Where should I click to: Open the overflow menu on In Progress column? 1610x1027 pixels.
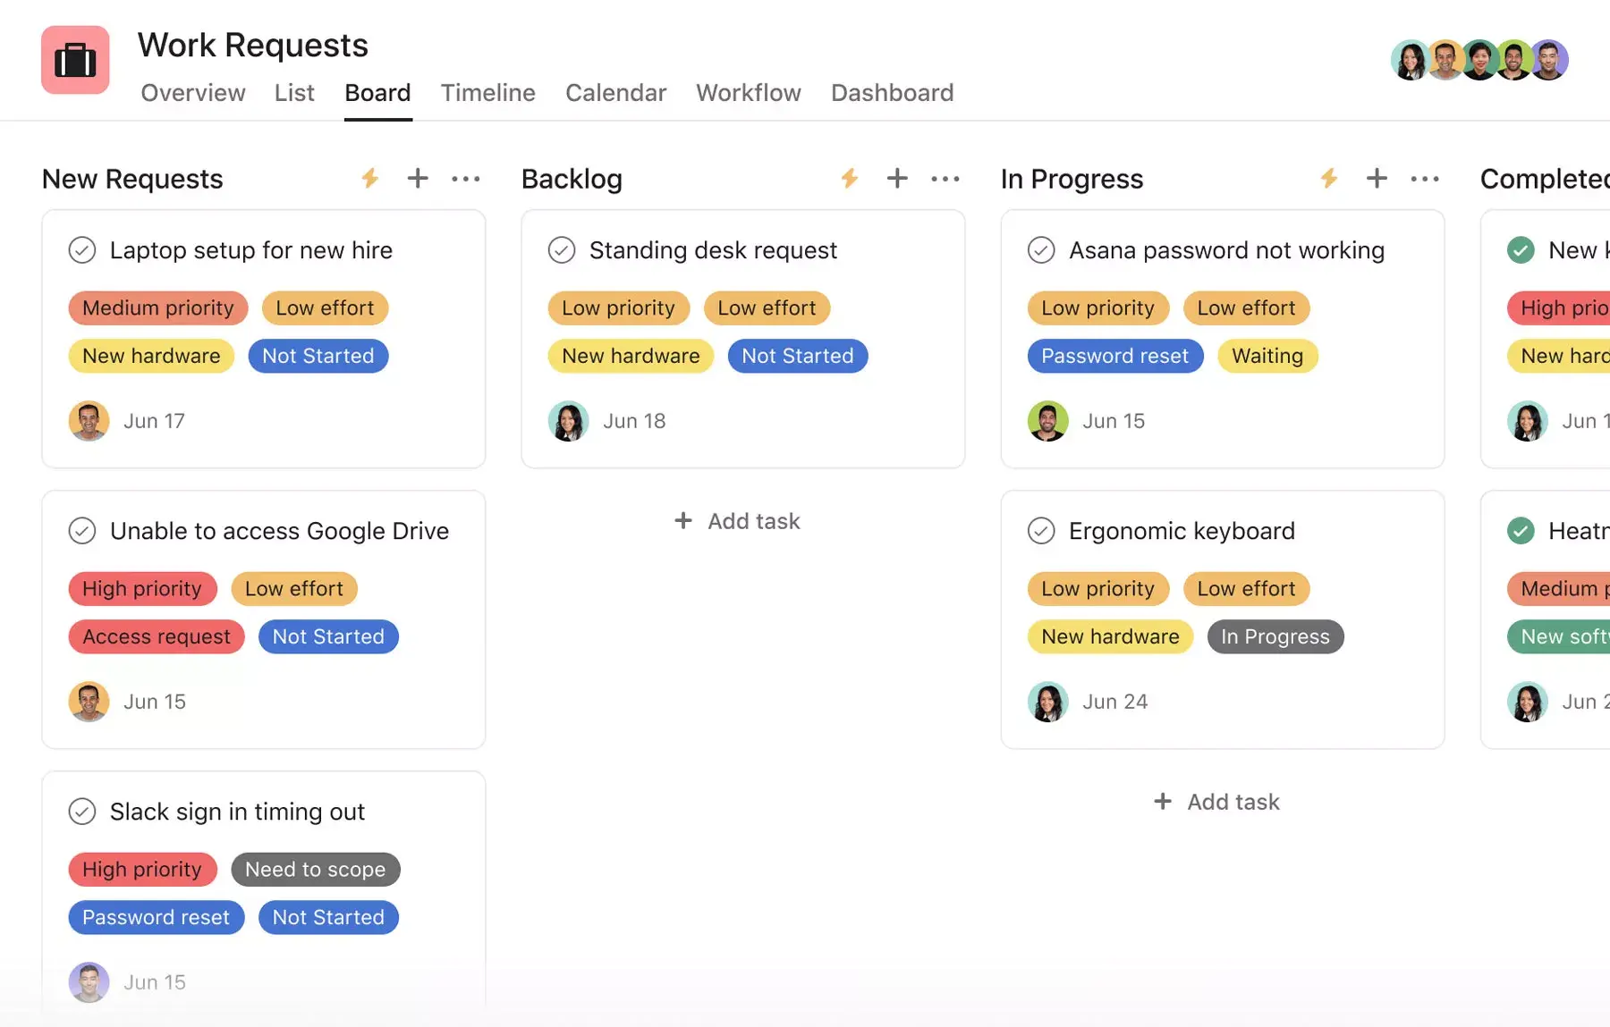(1425, 178)
